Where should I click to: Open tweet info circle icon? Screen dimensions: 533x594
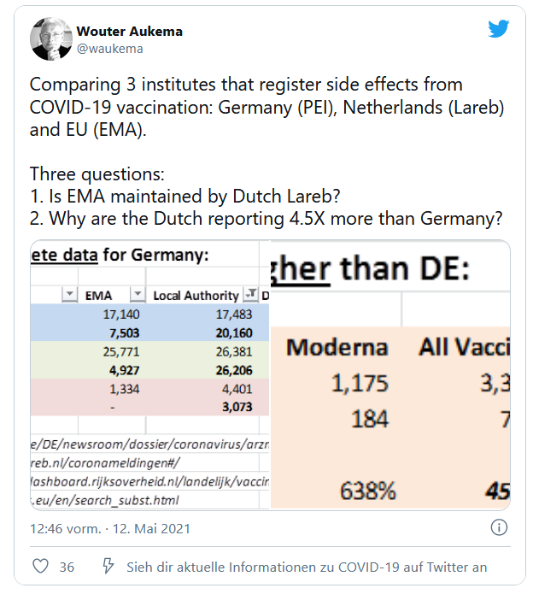pyautogui.click(x=499, y=527)
